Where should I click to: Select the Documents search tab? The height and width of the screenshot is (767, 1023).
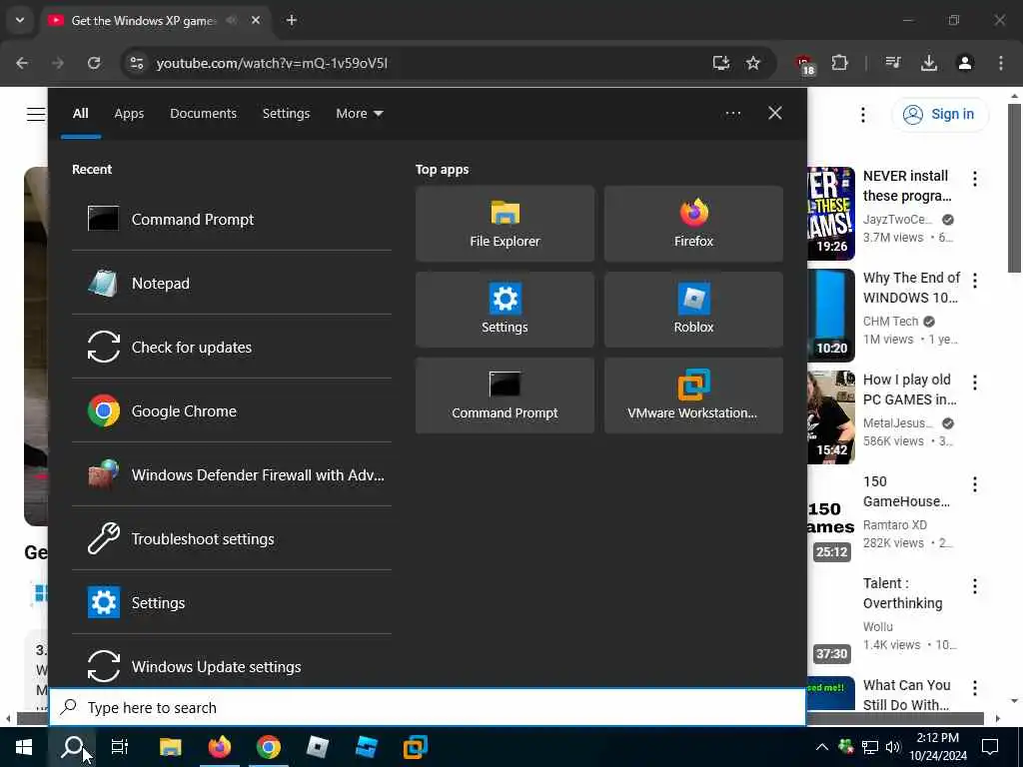click(203, 113)
